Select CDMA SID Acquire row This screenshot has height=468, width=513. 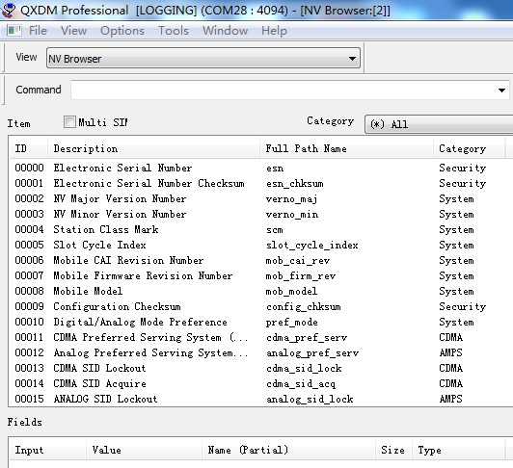pyautogui.click(x=260, y=383)
